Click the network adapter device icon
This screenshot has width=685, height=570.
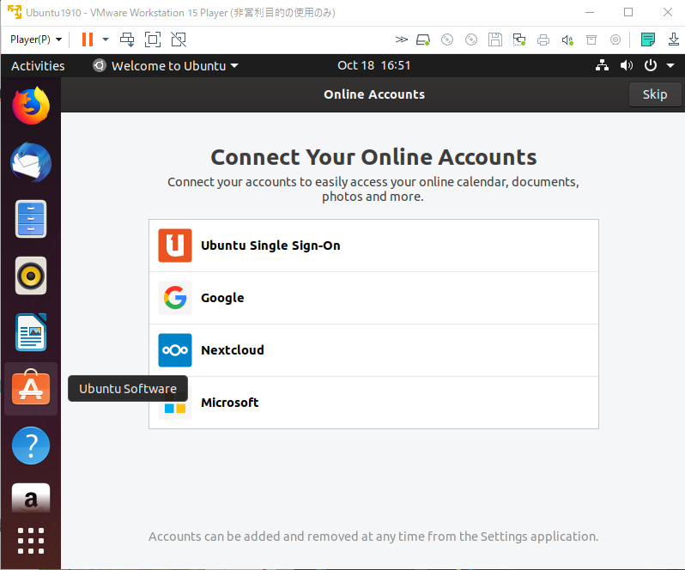[x=519, y=40]
